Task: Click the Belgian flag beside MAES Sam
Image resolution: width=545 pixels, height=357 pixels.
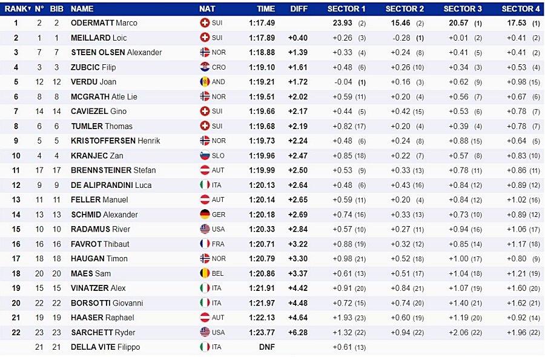Action: coord(205,273)
